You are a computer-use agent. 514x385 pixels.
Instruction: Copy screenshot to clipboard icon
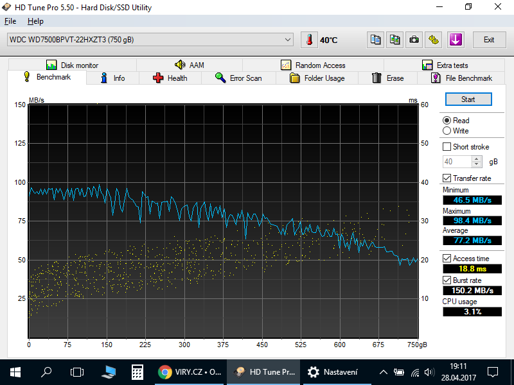394,40
